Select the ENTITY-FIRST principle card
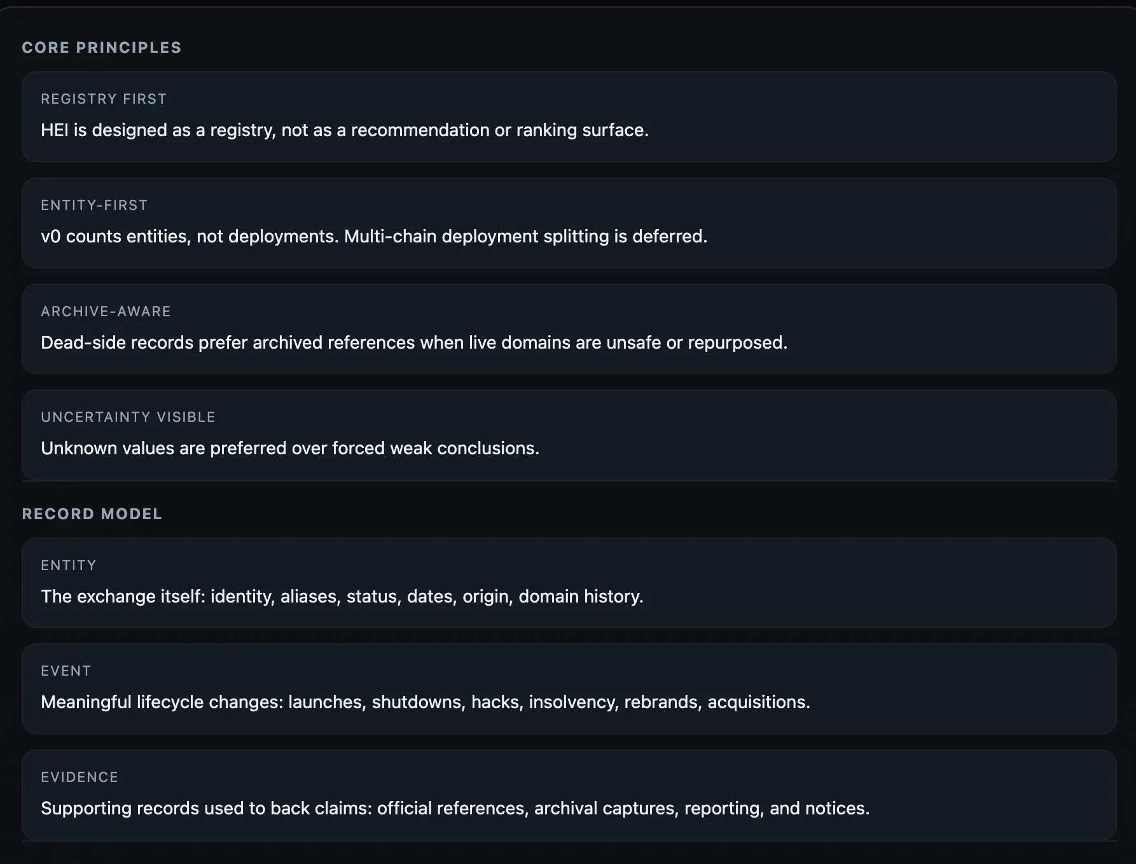The height and width of the screenshot is (864, 1136). coord(569,223)
